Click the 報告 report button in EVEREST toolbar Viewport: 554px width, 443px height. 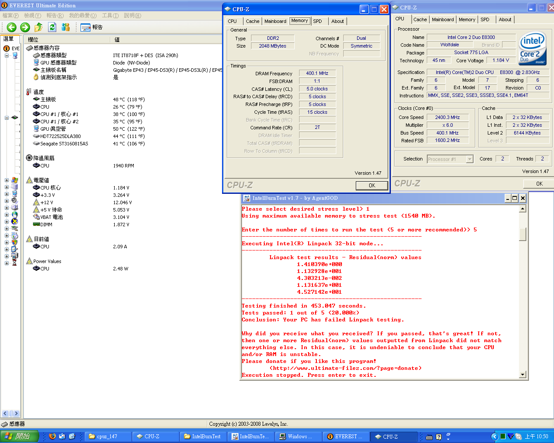click(x=91, y=27)
